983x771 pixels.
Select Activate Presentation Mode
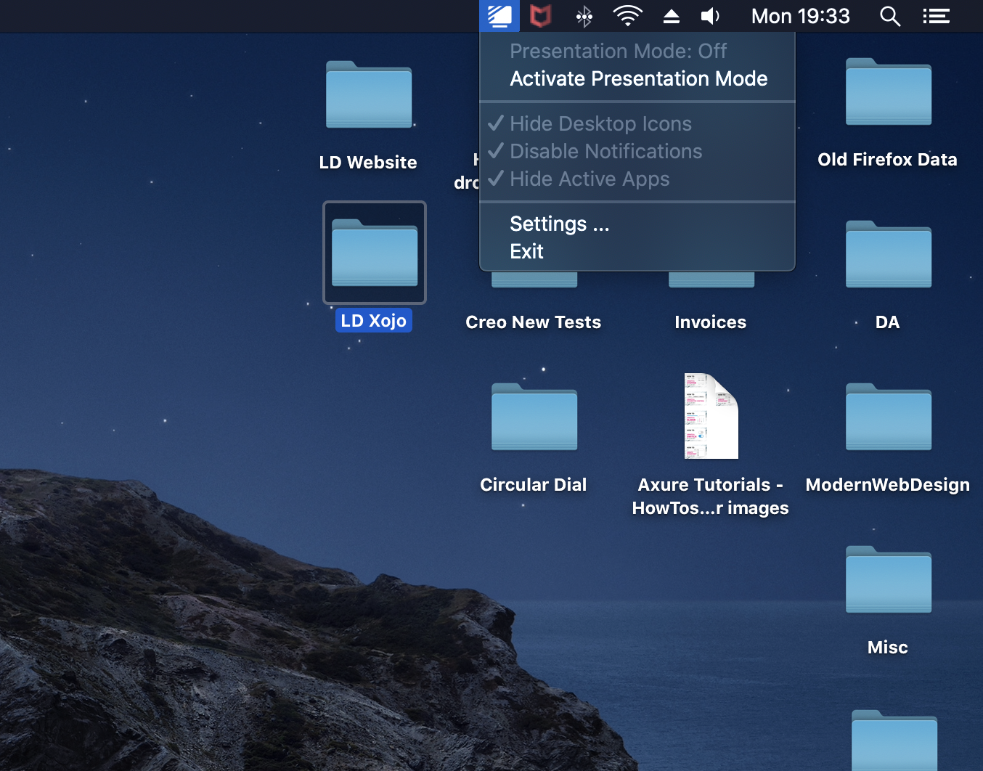click(x=638, y=78)
